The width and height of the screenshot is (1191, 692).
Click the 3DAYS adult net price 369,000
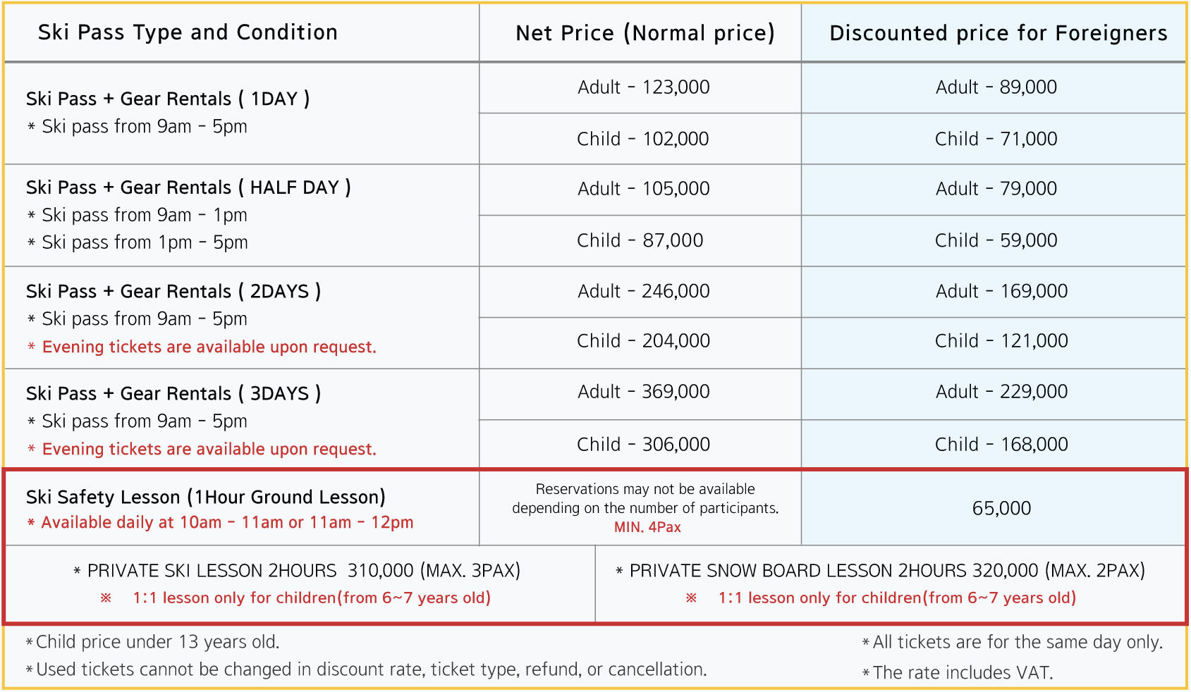click(x=643, y=392)
